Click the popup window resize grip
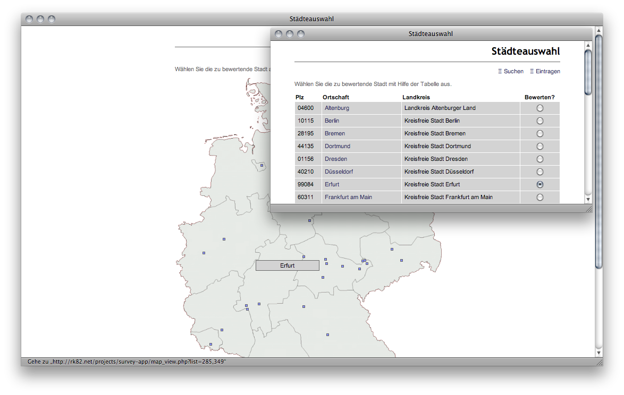The image size is (624, 395). tap(588, 209)
